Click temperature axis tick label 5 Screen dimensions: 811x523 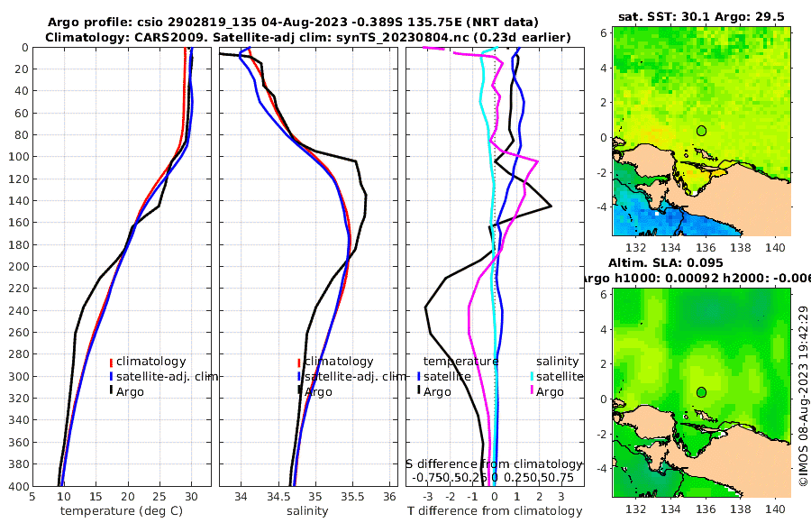point(32,497)
